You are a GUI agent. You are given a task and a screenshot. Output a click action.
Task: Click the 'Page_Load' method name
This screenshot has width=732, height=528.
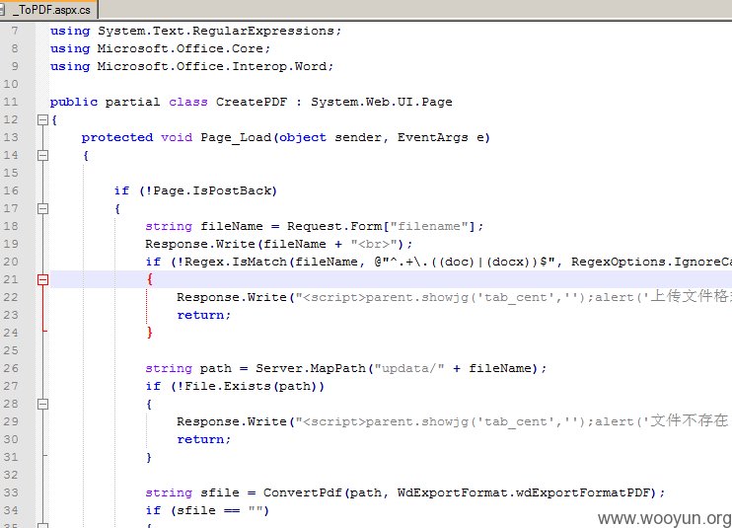(x=236, y=138)
